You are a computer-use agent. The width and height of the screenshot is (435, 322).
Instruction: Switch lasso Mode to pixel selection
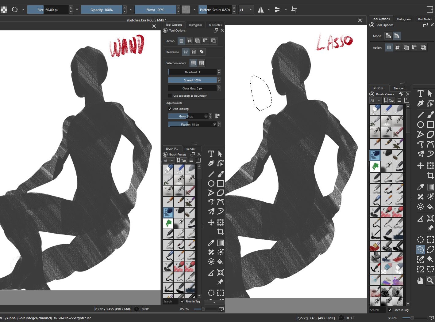coord(388,36)
